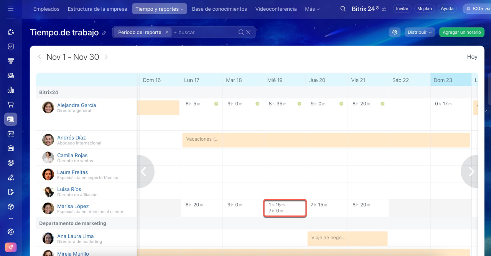Click the big left arrow over the schedule

tap(145, 172)
